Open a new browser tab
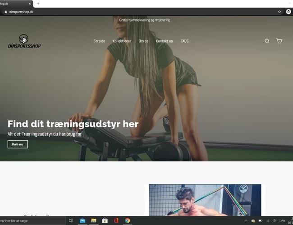The height and width of the screenshot is (225, 293). (x=38, y=4)
